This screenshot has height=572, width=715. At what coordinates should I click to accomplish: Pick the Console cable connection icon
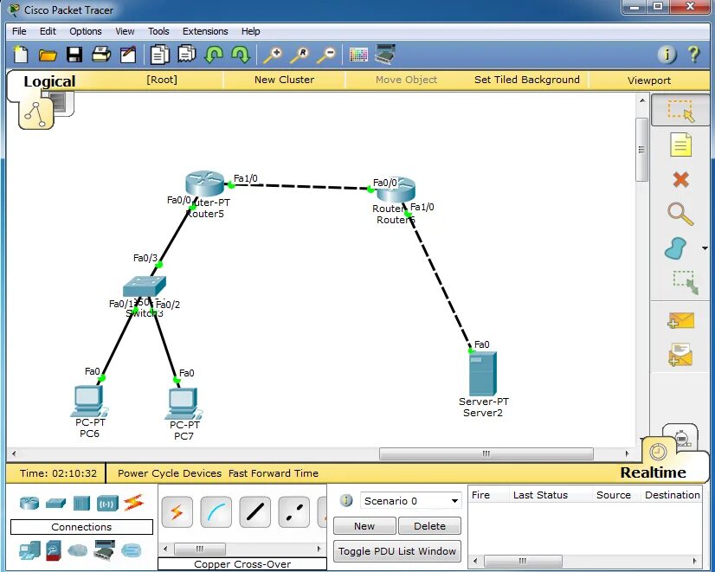point(216,512)
